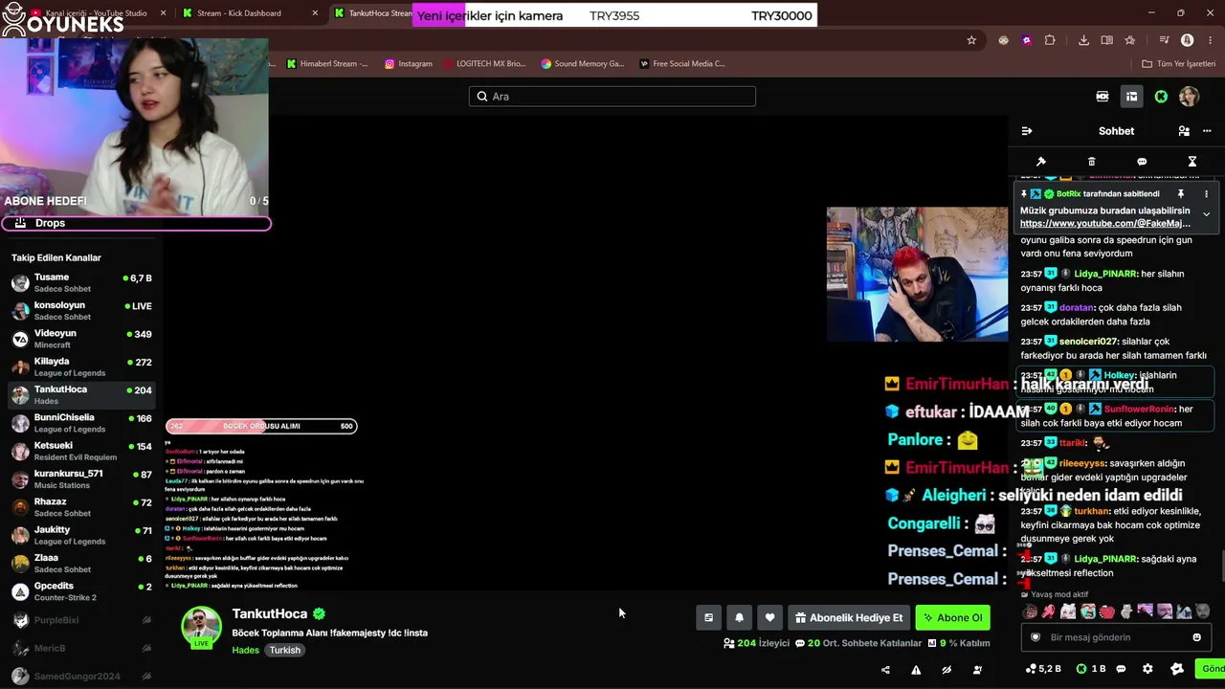Open the Tusame channel in sidebar
Viewport: 1225px width, 689px height.
pos(81,282)
